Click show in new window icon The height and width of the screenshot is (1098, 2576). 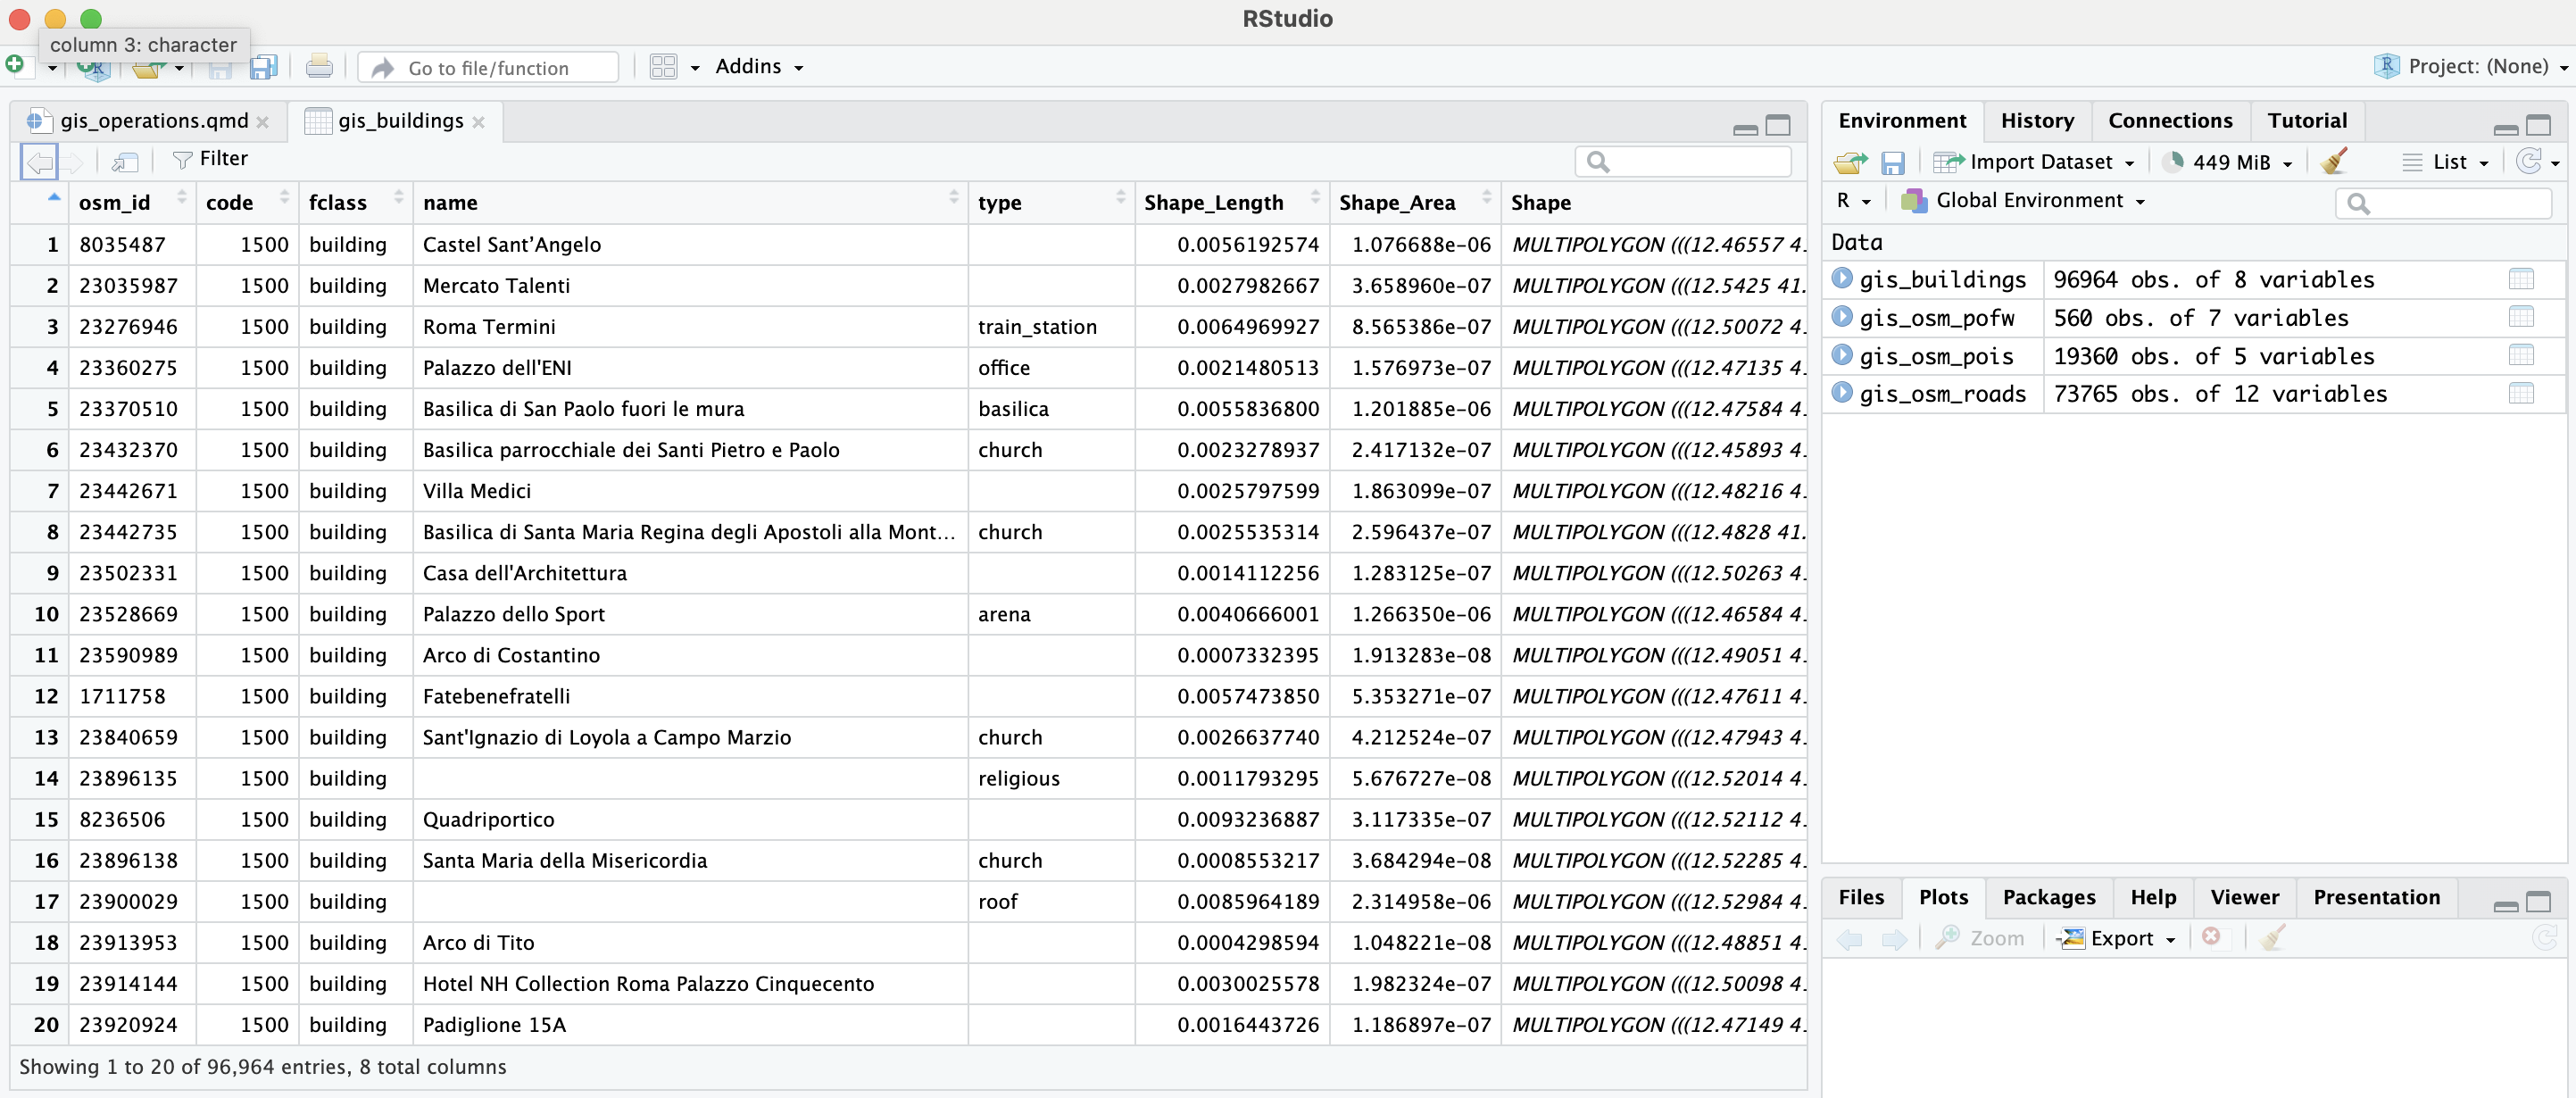tap(125, 160)
